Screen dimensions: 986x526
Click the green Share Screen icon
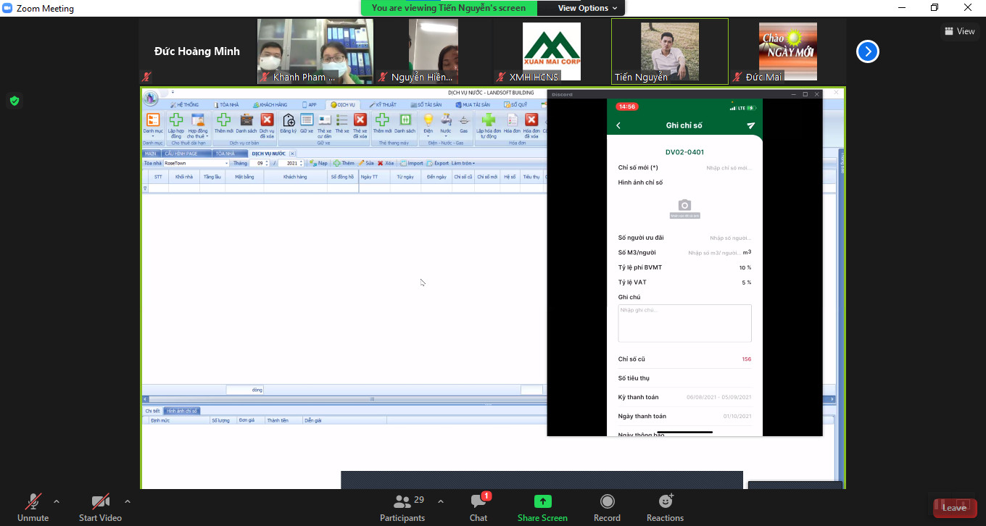click(542, 501)
